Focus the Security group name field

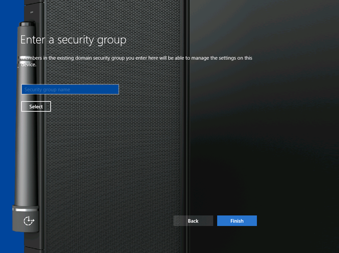70,89
